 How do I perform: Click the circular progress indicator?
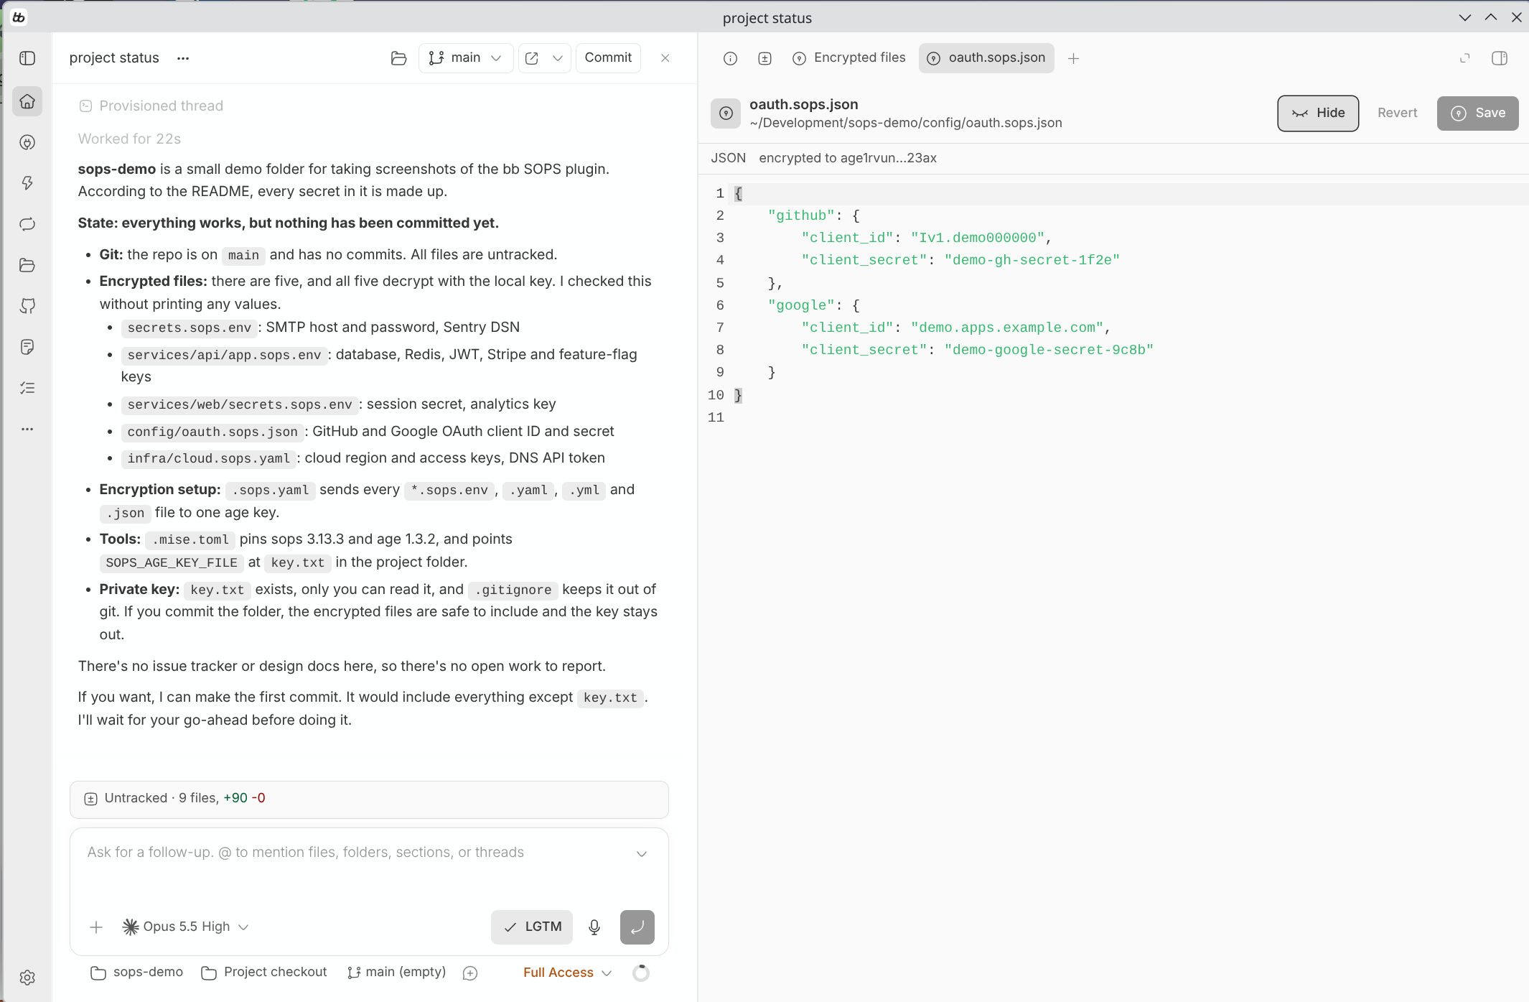641,973
